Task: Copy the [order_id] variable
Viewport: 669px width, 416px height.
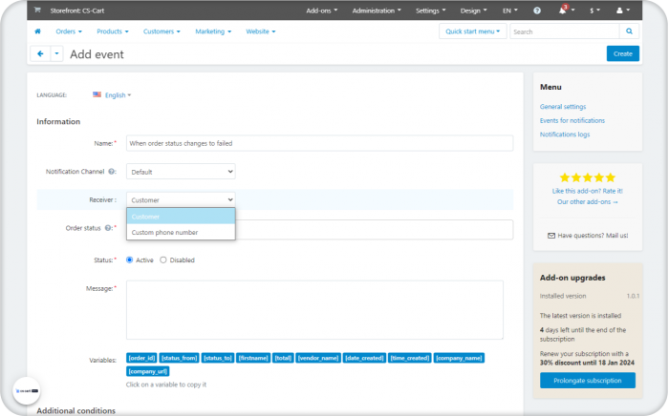Action: 141,358
